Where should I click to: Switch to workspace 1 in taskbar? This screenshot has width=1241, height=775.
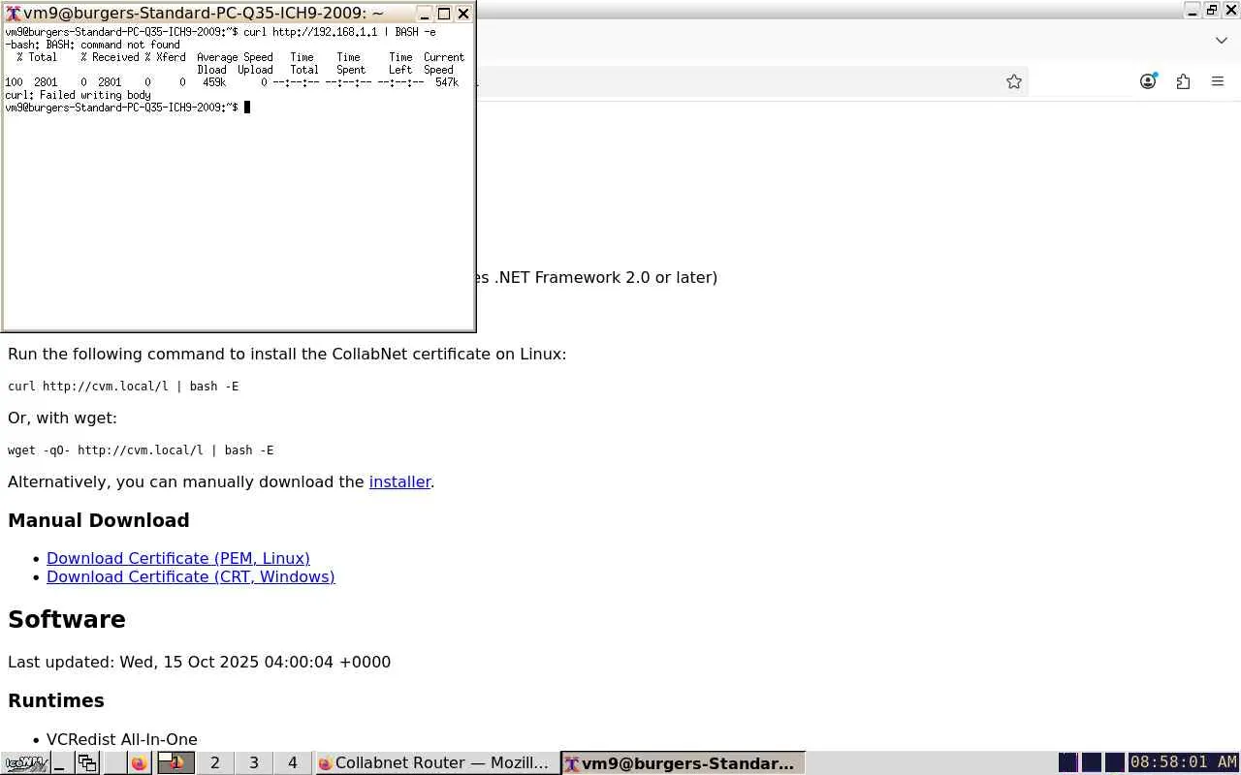coord(175,763)
